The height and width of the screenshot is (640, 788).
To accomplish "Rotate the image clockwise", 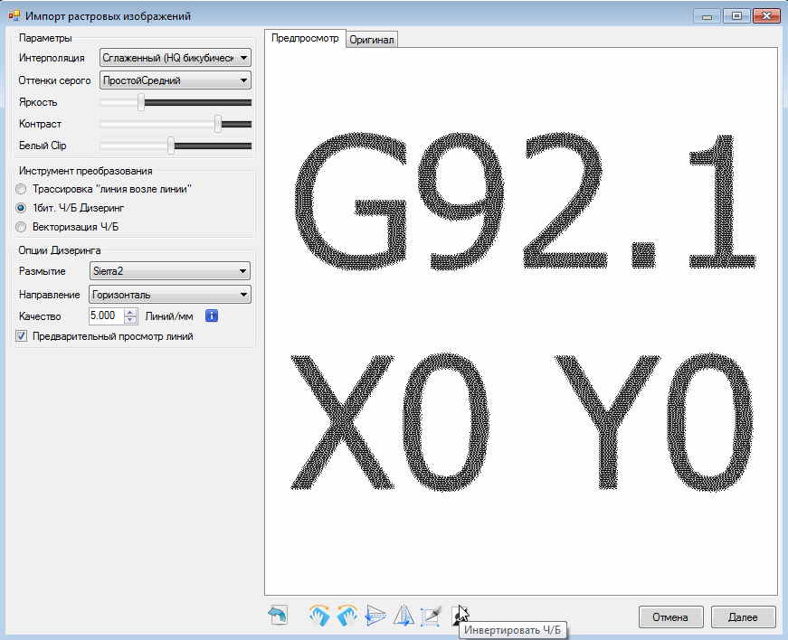I will 319,616.
